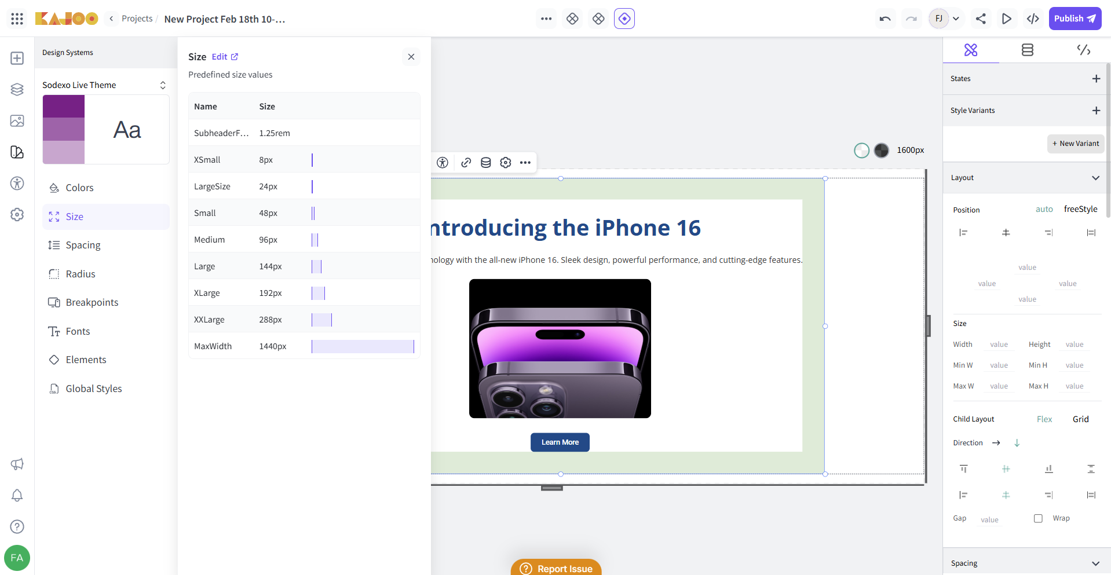Click the XXLarge size bar indicator
Screen dimensions: 1111x575
tap(321, 320)
